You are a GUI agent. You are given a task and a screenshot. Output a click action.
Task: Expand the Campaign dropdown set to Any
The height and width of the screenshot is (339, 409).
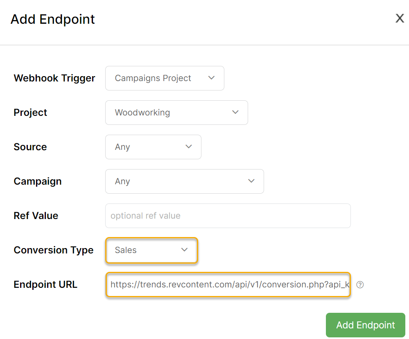[184, 181]
